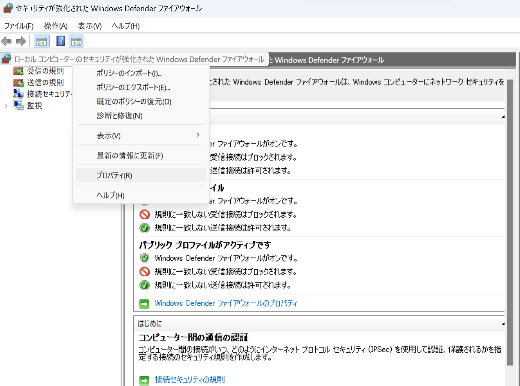Click the firewall icon in the title bar

click(x=8, y=8)
